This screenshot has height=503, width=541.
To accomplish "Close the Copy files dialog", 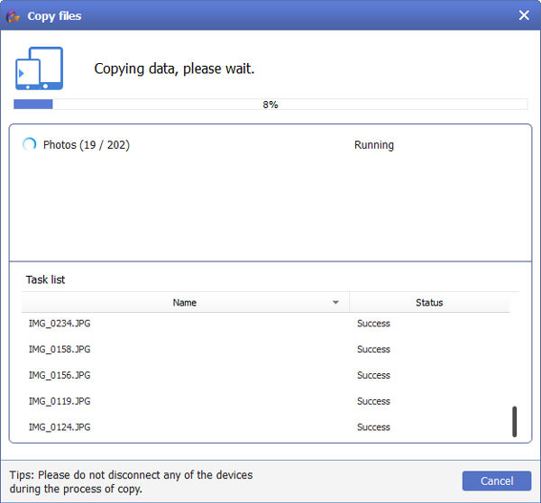I will click(x=524, y=15).
